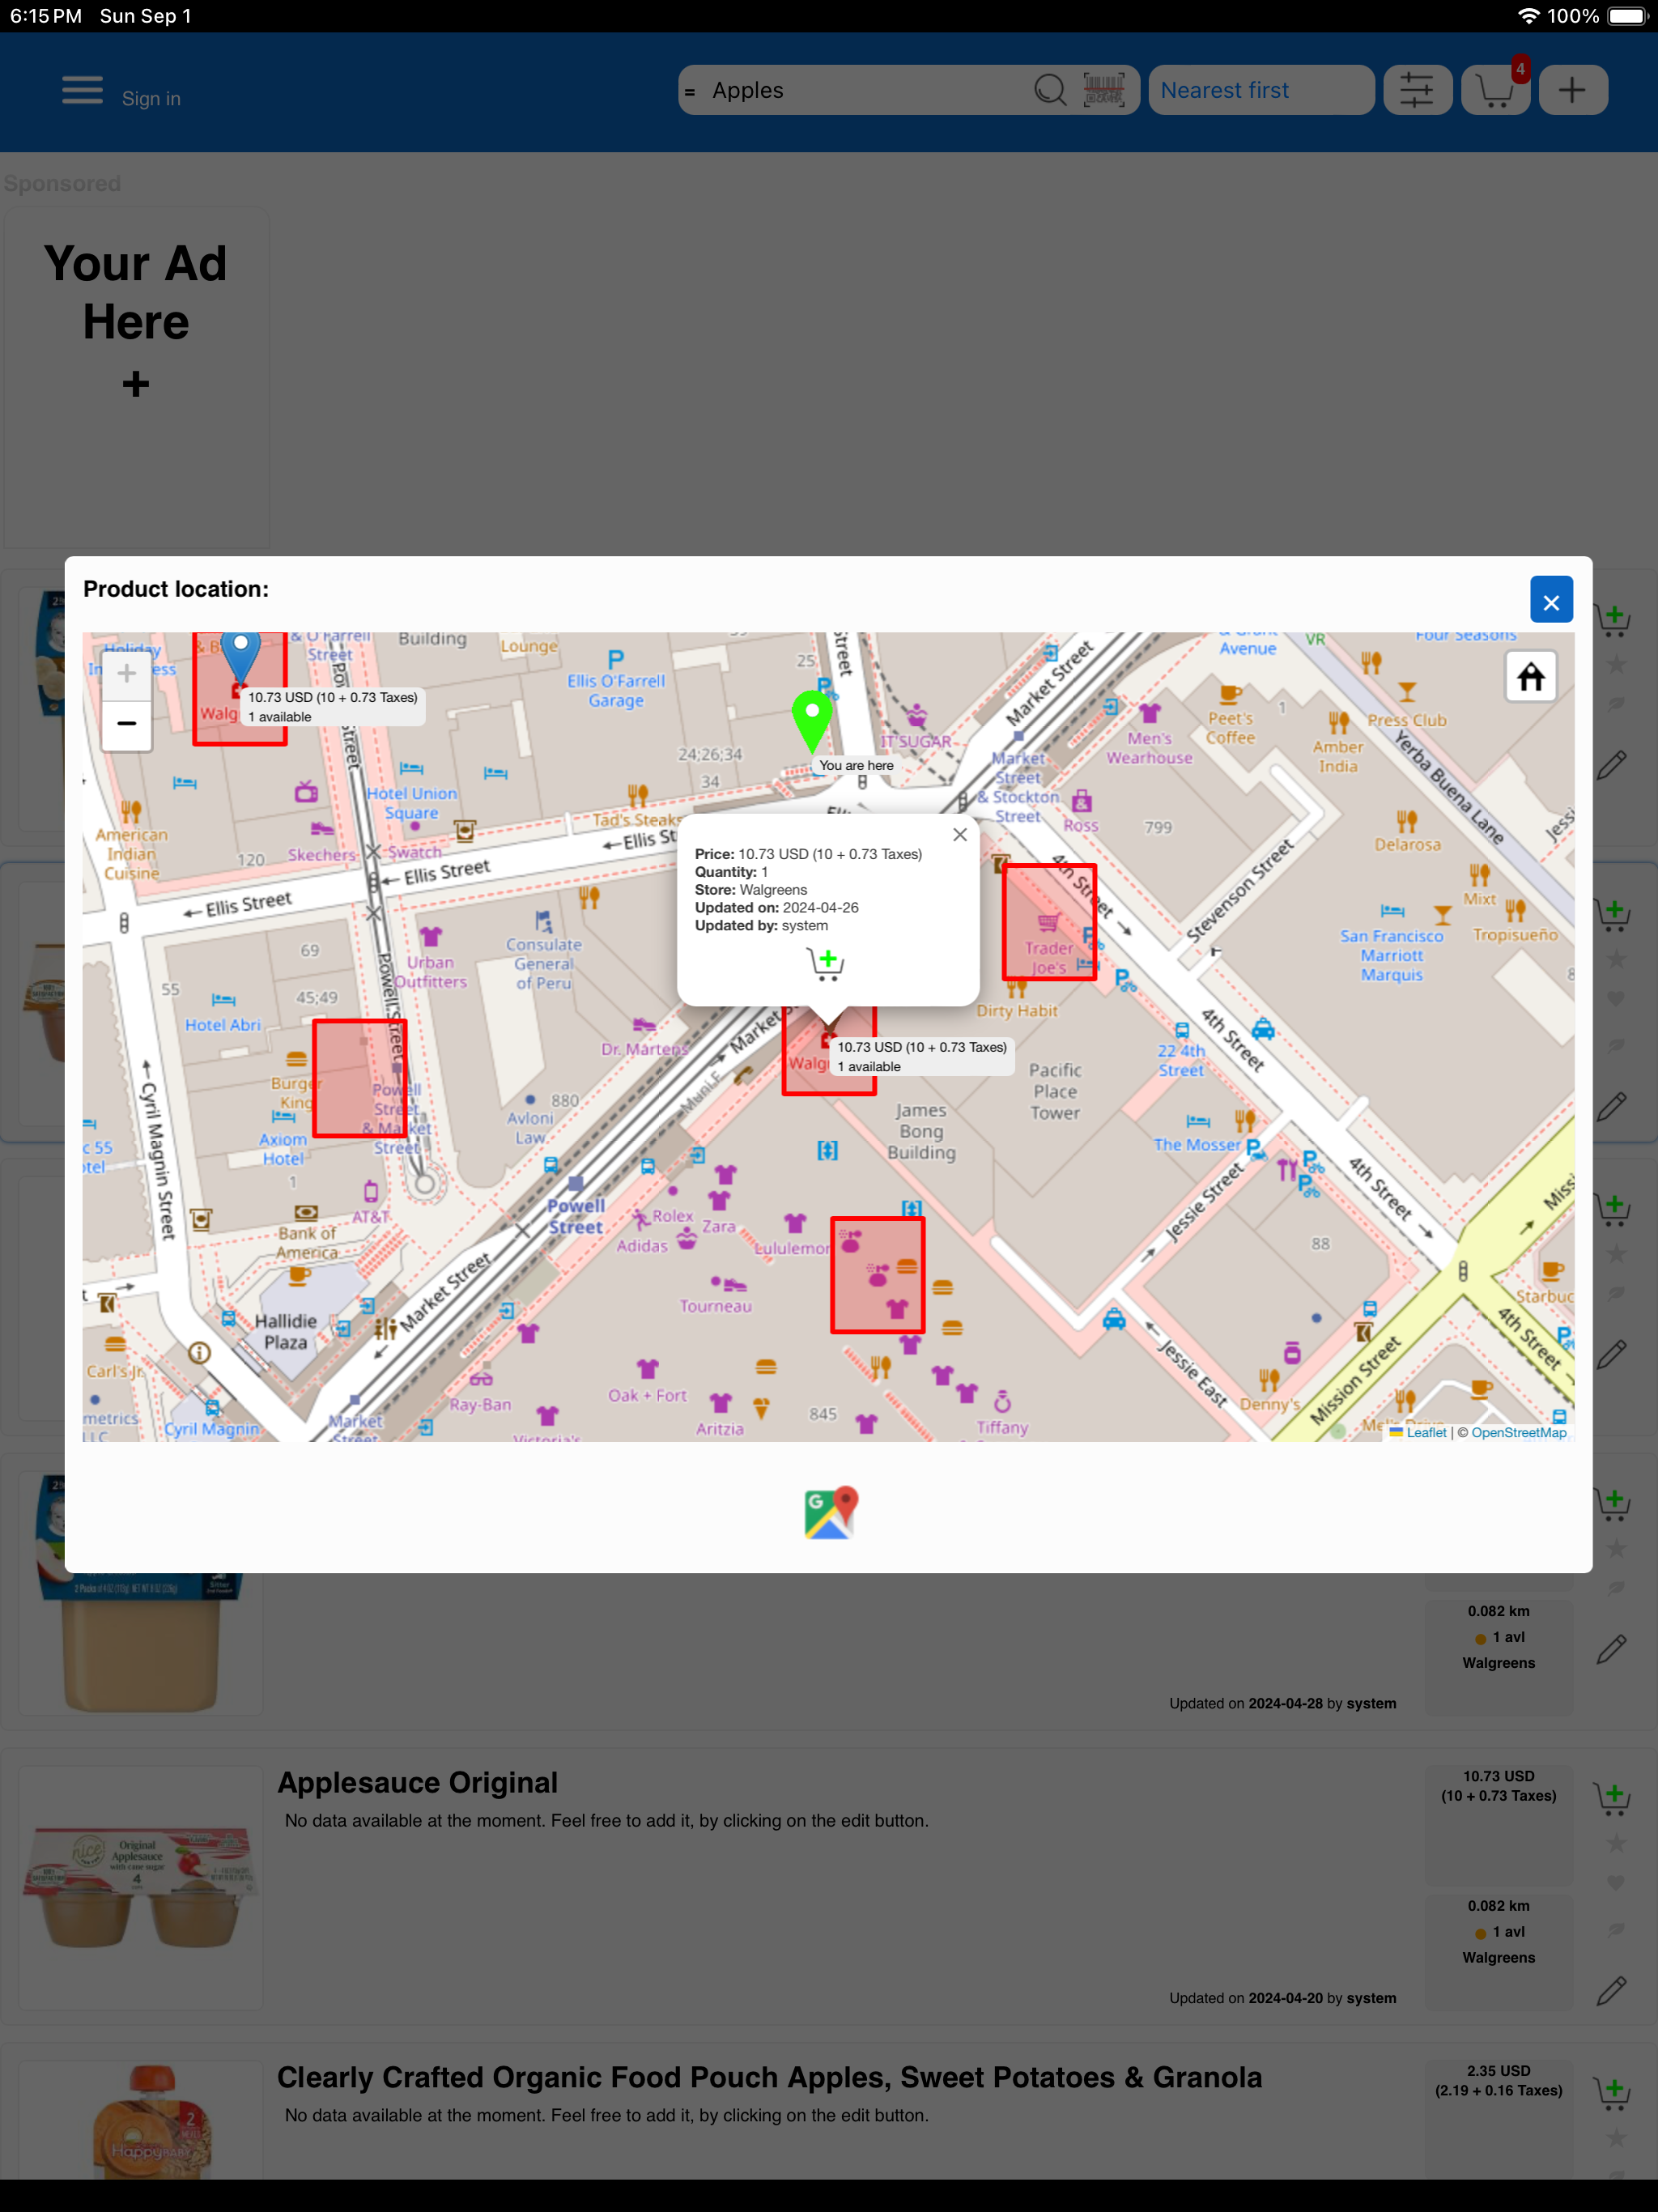Viewport: 1658px width, 2212px height.
Task: Open the barcode scanner icon
Action: [1104, 90]
